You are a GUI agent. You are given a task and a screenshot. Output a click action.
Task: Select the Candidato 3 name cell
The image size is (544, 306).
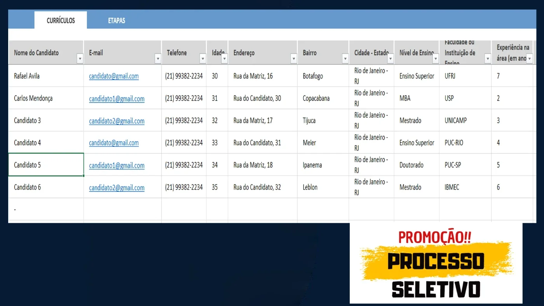click(46, 120)
